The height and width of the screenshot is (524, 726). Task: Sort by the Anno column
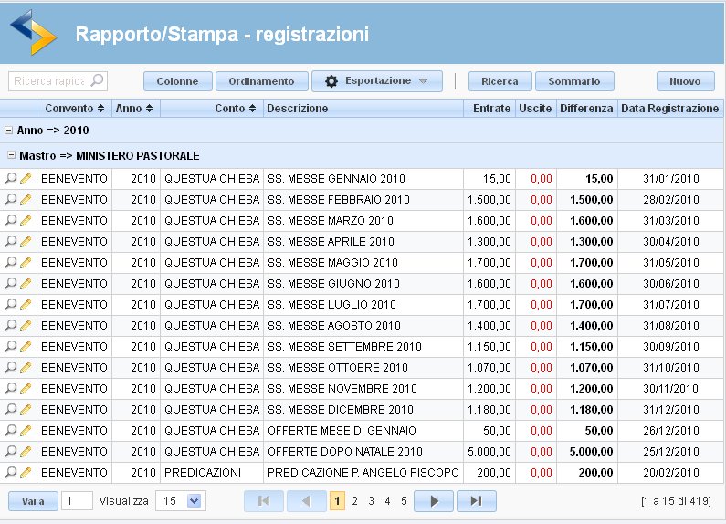(134, 109)
